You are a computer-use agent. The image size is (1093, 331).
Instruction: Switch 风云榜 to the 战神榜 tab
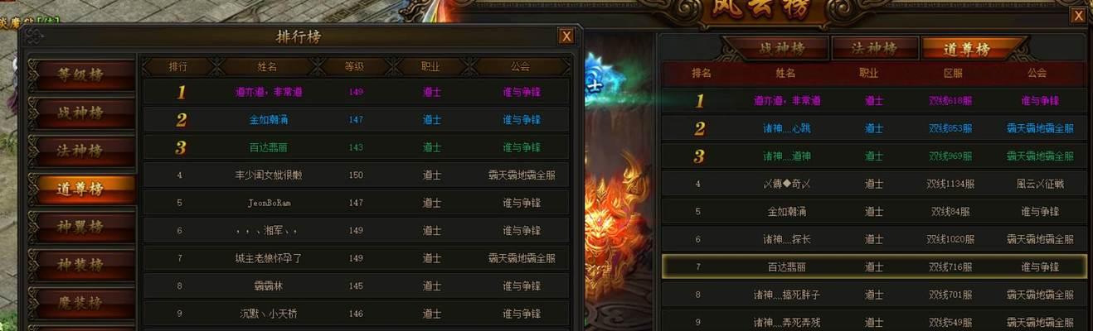coord(775,49)
